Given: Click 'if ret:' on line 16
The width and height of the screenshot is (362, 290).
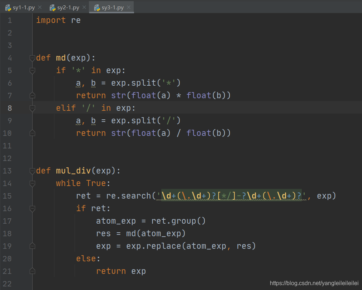Looking at the screenshot, I should 93,209.
